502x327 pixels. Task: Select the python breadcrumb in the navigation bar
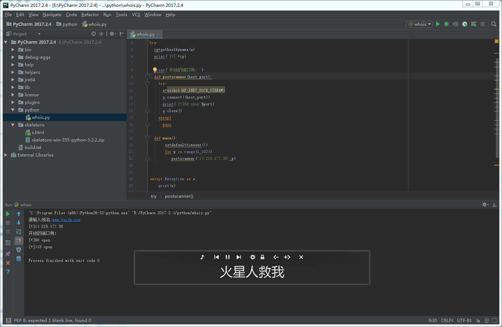tap(67, 24)
